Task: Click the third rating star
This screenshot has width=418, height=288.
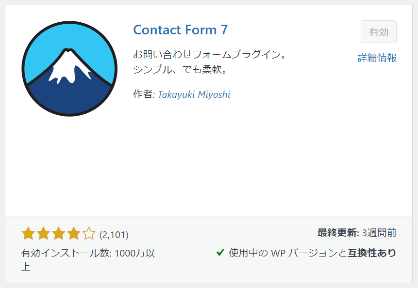Action: [x=58, y=234]
